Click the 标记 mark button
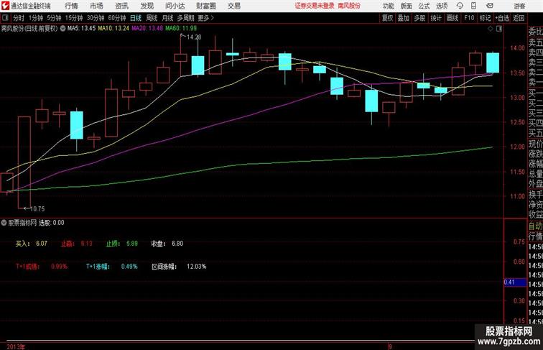Screen dimensions: 543x350 pos(485,18)
